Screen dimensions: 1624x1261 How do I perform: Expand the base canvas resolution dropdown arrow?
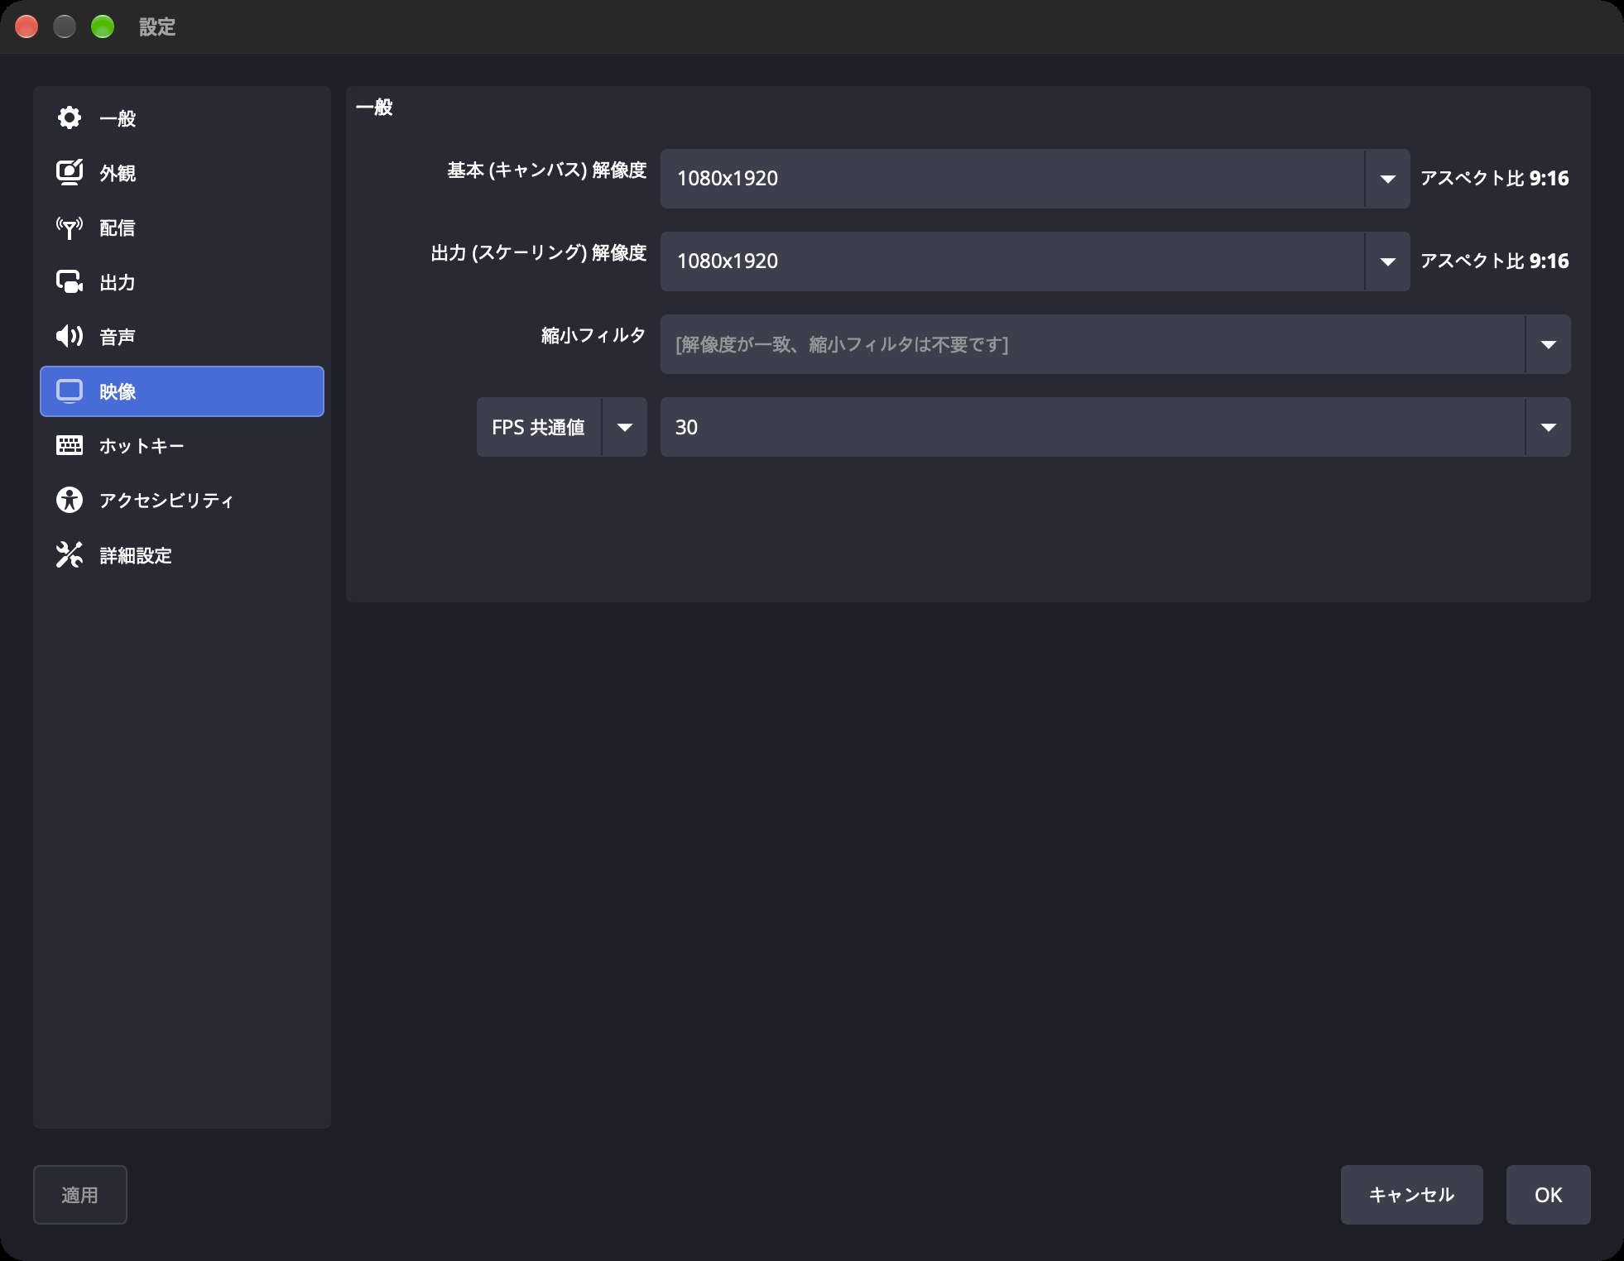tap(1387, 179)
